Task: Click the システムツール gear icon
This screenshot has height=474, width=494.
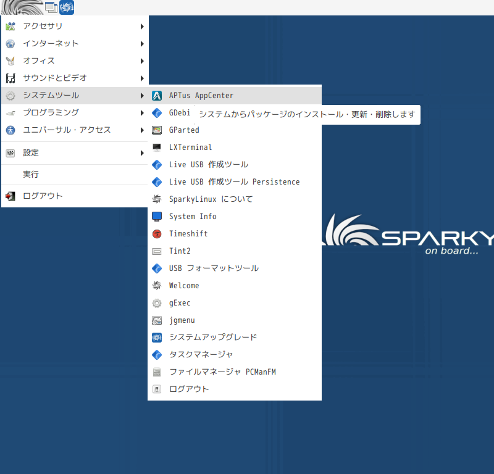Action: click(10, 96)
